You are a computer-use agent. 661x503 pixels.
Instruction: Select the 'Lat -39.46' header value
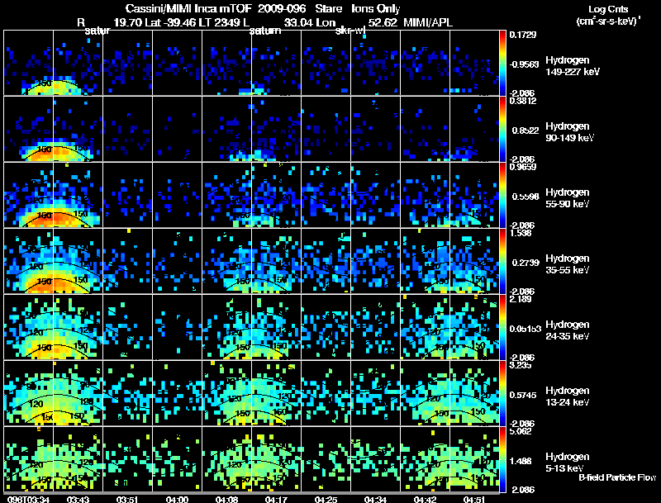click(x=171, y=22)
